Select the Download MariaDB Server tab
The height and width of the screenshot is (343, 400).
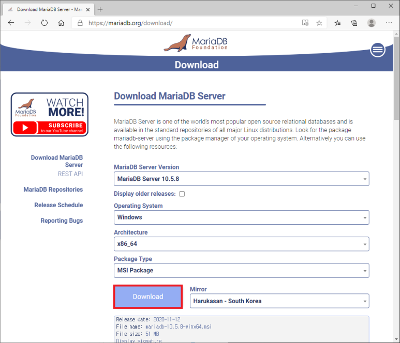coord(49,9)
